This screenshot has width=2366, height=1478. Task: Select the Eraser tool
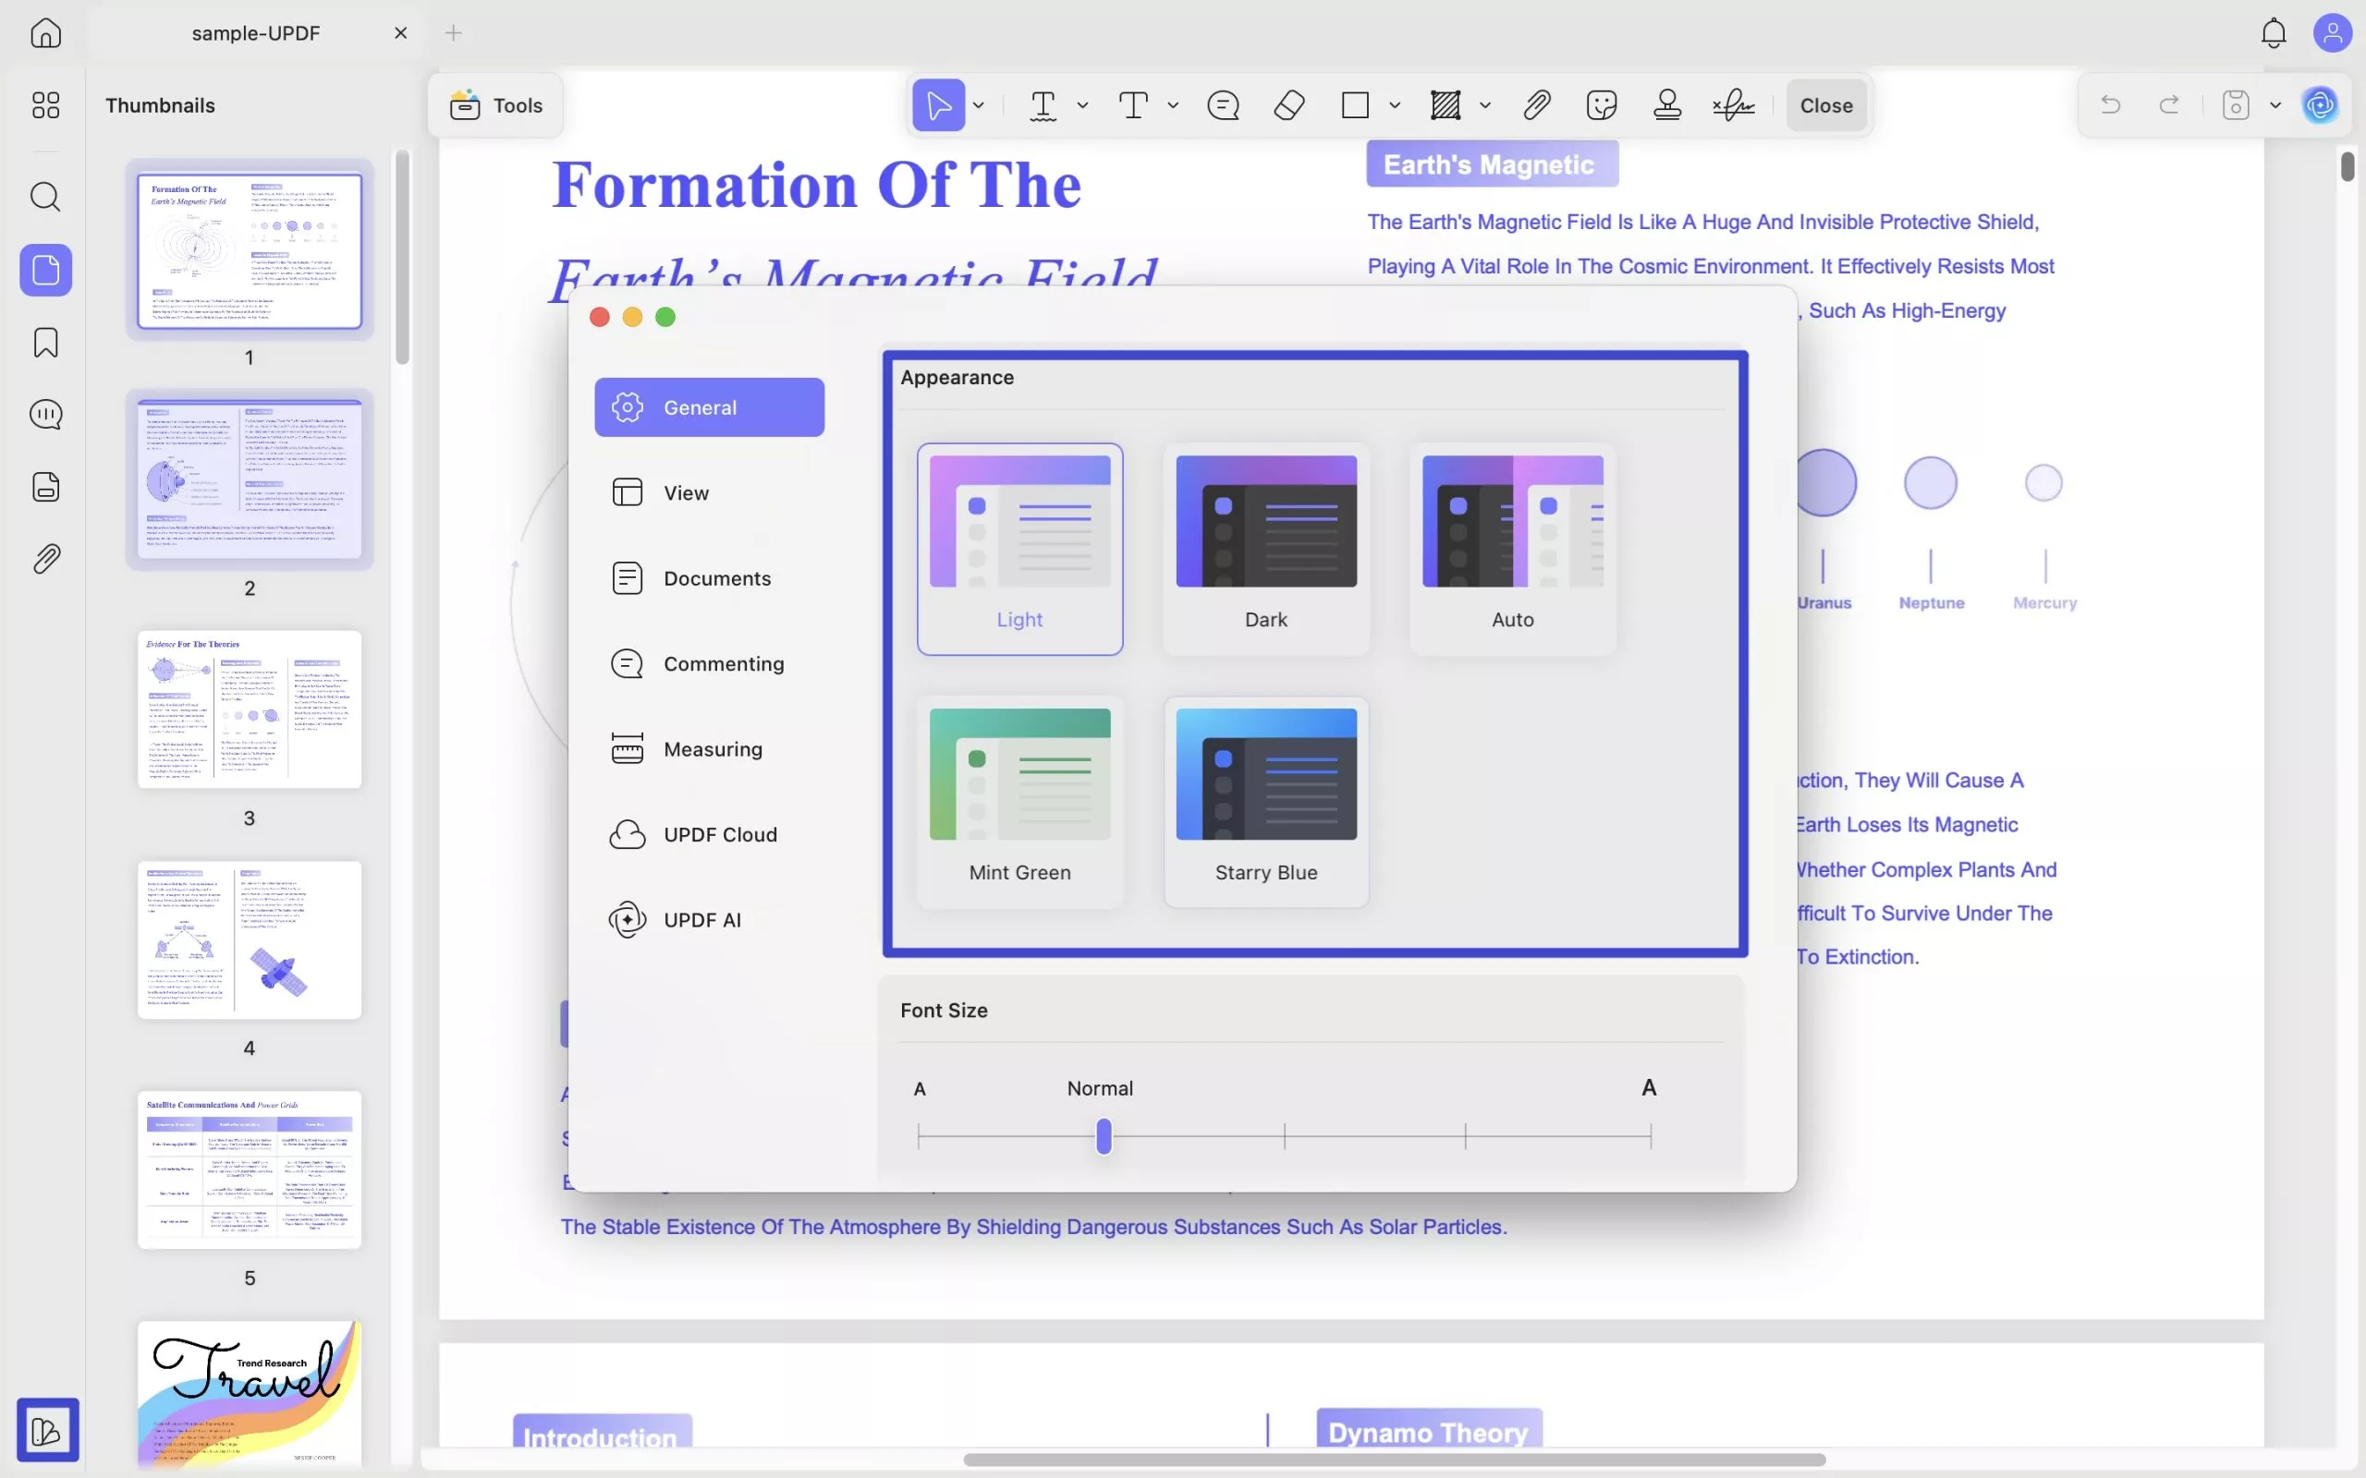coord(1289,104)
